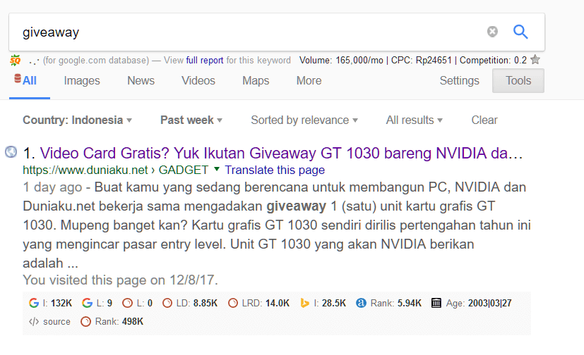The image size is (584, 355).
Task: Open SEMrush L: 0 parameter
Action: [138, 303]
